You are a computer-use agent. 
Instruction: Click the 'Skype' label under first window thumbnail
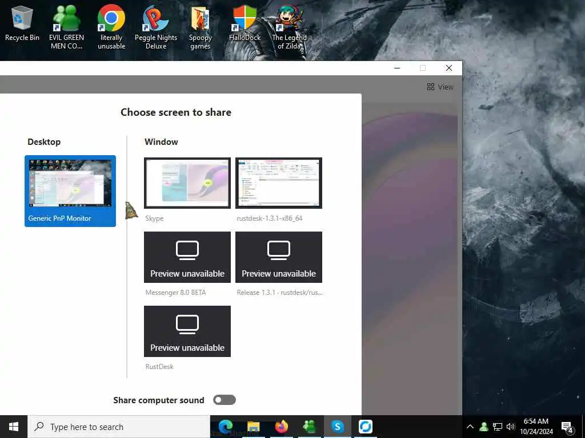(154, 218)
